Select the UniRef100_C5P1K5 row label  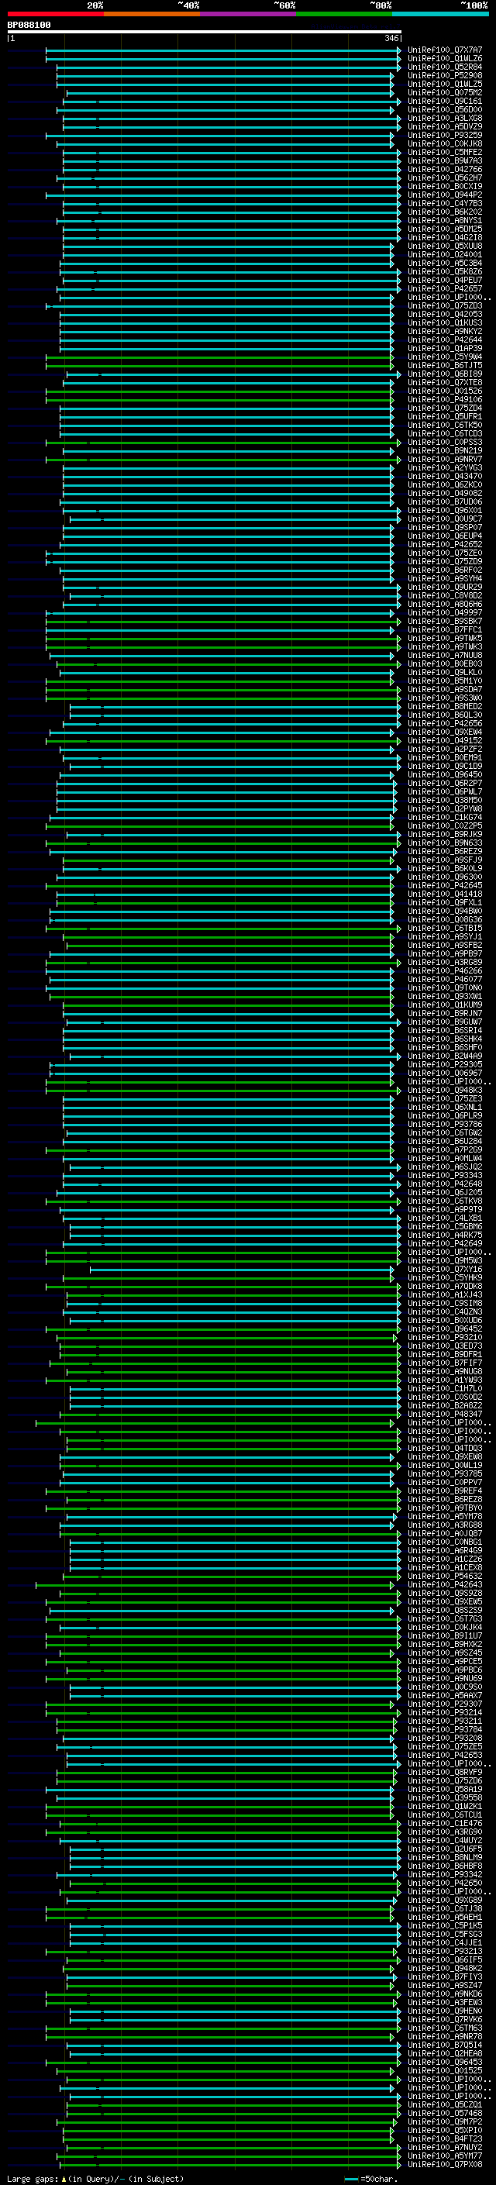(x=445, y=1925)
